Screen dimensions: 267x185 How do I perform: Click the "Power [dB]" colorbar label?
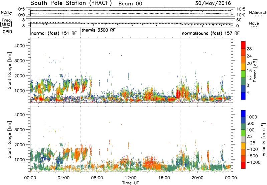tap(255, 70)
